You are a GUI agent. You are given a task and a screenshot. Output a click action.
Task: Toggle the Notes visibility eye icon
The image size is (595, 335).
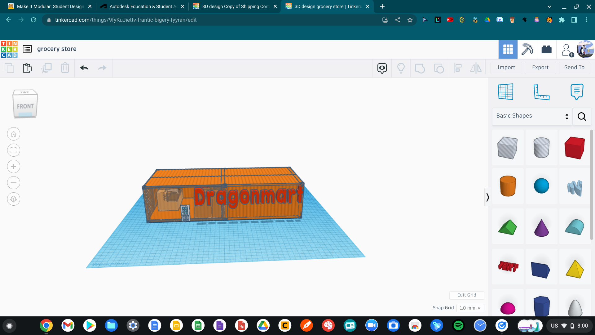pyautogui.click(x=382, y=68)
